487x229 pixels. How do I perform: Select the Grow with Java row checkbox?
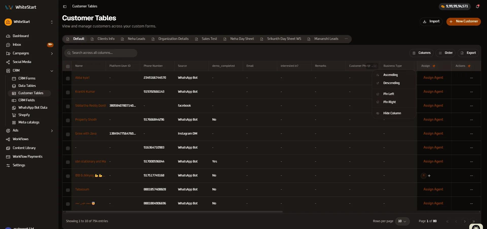[68, 134]
